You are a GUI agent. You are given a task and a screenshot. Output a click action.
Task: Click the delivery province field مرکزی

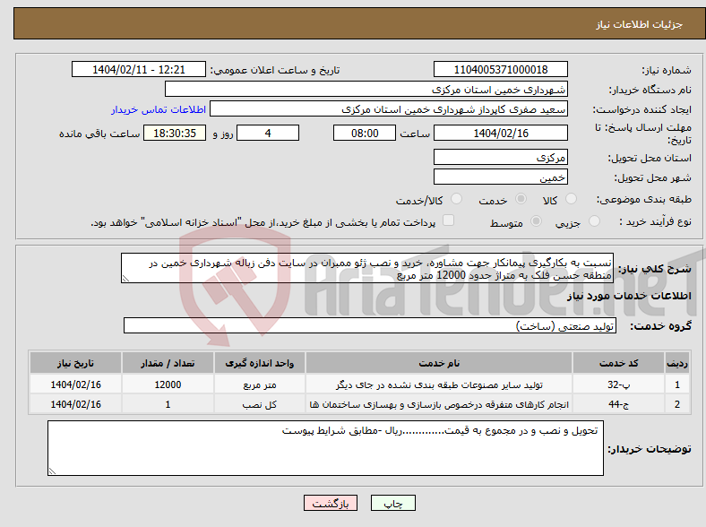click(x=500, y=157)
